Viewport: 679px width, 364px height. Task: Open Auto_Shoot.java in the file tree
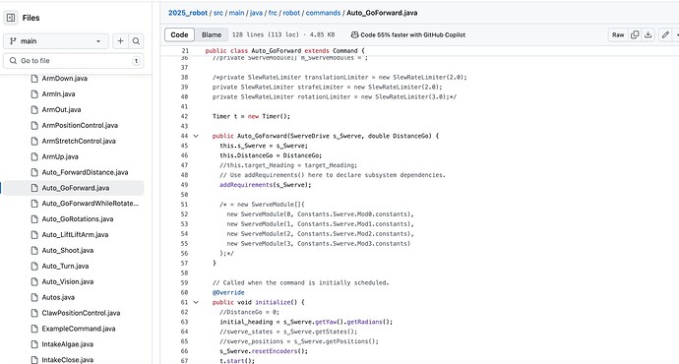coord(68,250)
